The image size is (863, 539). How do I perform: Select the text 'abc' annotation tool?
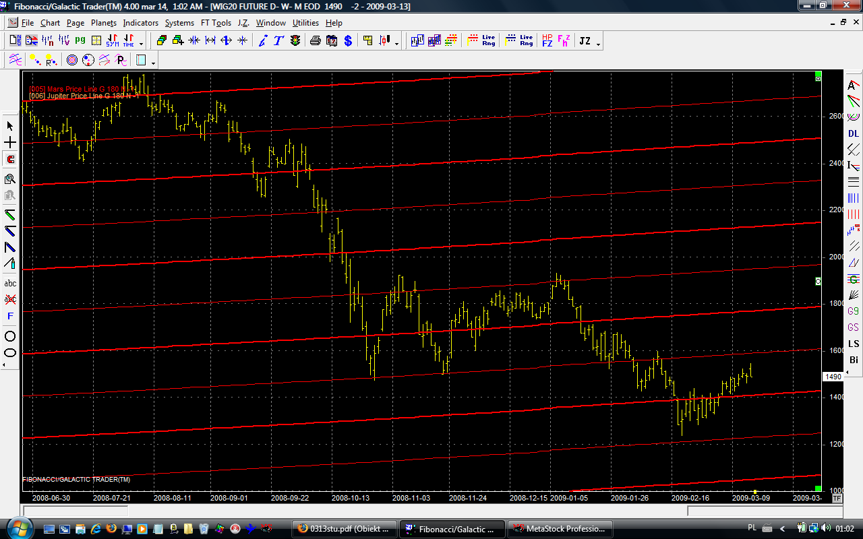10,284
